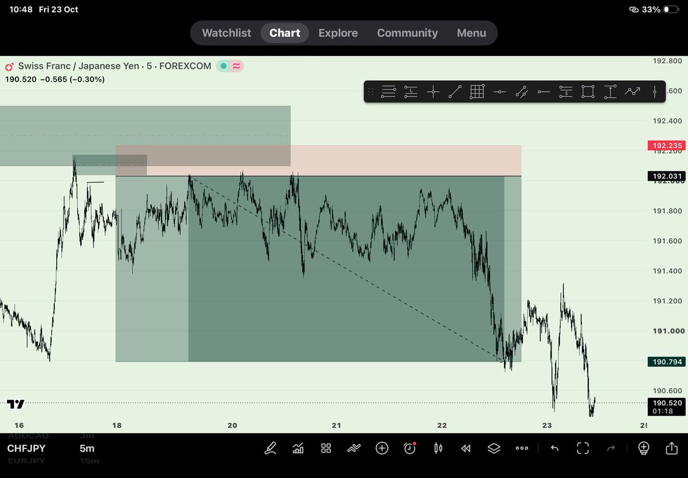Grab the drawing toolbar's dotted handle
The image size is (688, 478).
tap(370, 92)
